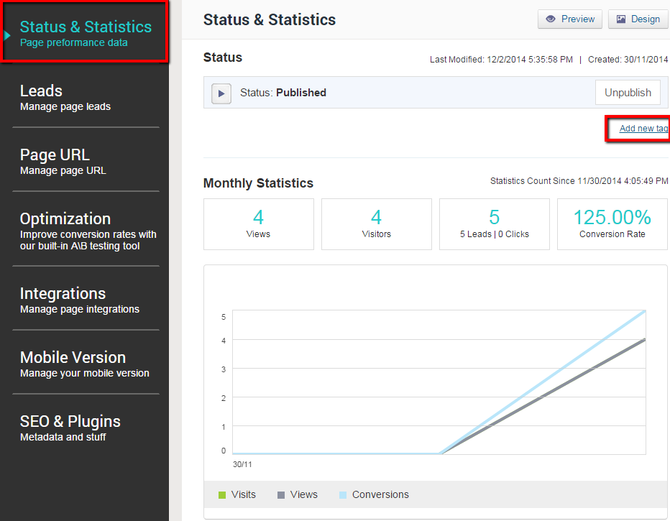Toggle the Views series in the legend
Viewport: 670px width, 521px height.
pos(302,494)
